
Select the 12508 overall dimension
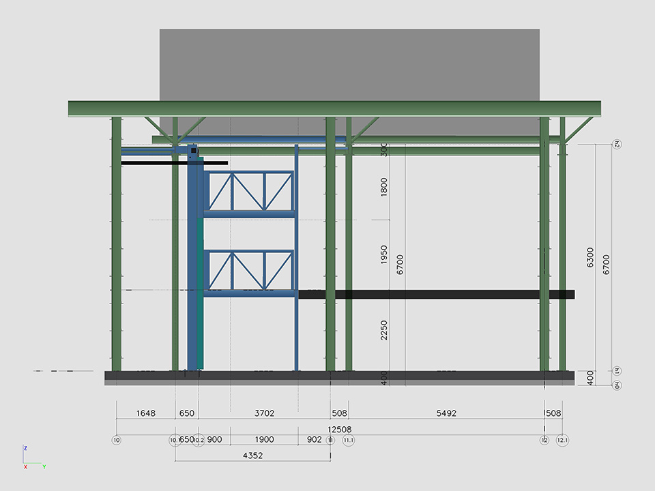pos(340,429)
